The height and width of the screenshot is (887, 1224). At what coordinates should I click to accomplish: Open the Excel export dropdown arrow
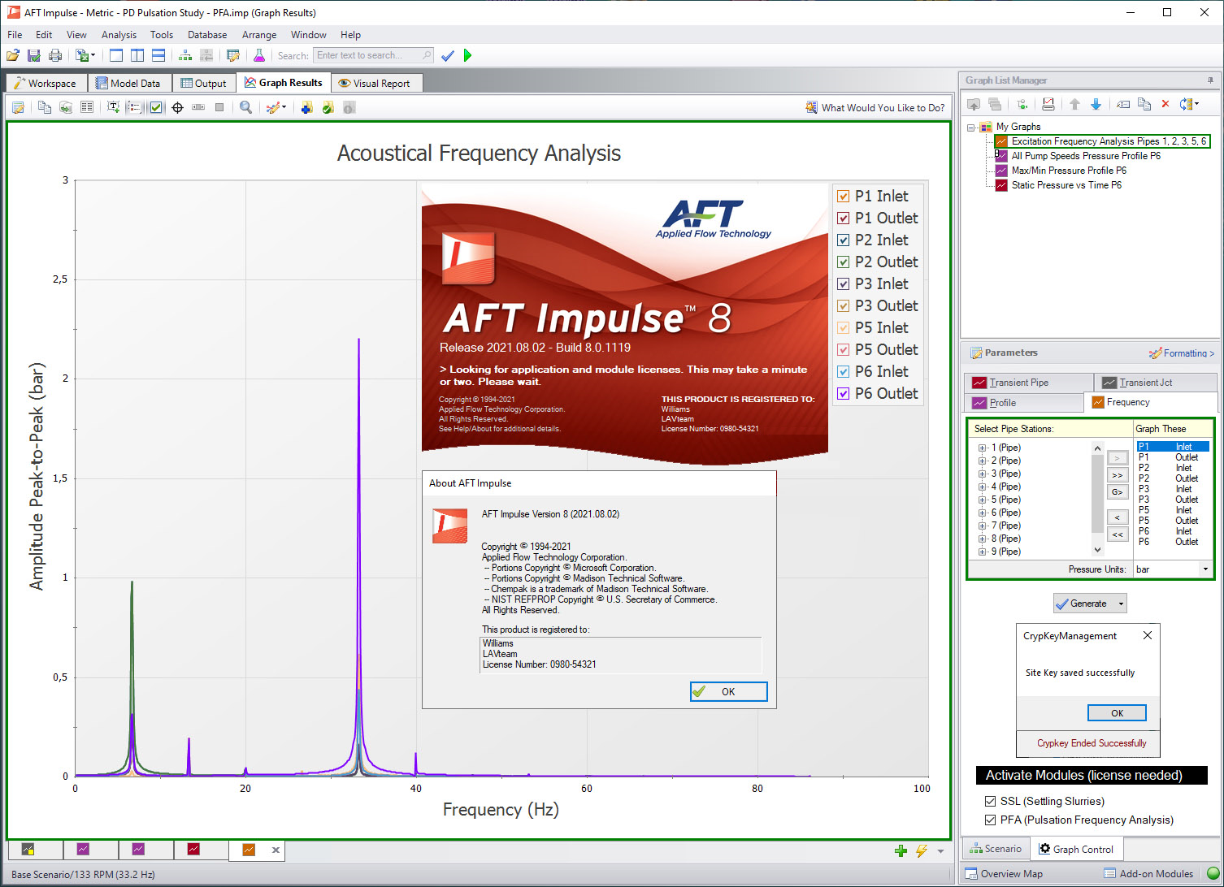(93, 55)
